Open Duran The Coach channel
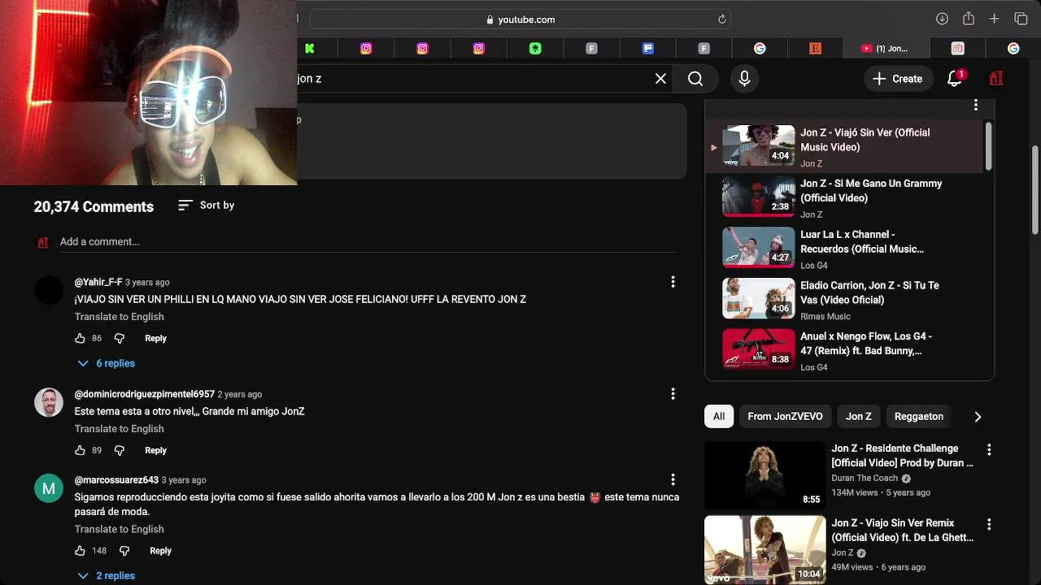The width and height of the screenshot is (1041, 585). tap(865, 479)
